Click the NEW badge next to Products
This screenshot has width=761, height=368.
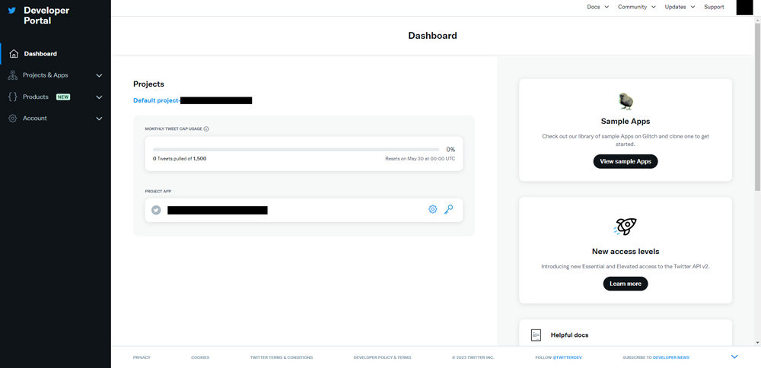click(63, 97)
